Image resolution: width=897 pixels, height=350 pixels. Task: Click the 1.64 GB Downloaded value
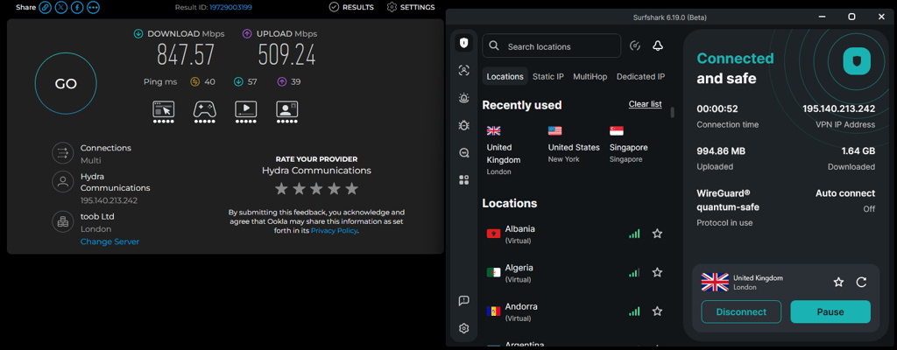pos(858,151)
